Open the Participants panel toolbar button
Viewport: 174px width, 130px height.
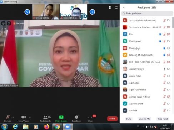[45, 119]
